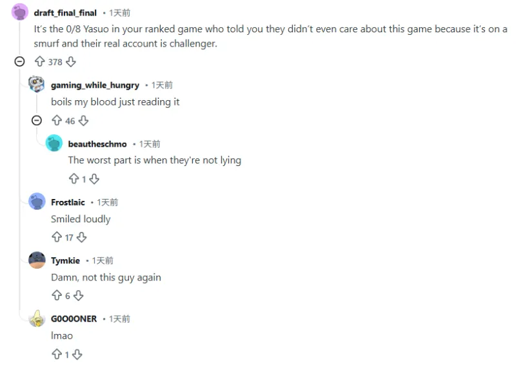Click Frostlaic's avatar image
The image size is (516, 365).
(37, 202)
